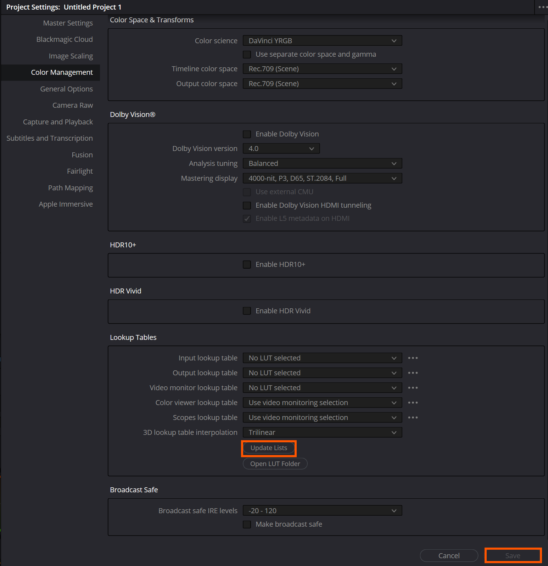Open the Output lookup table dropdown
The height and width of the screenshot is (566, 548).
pos(322,373)
